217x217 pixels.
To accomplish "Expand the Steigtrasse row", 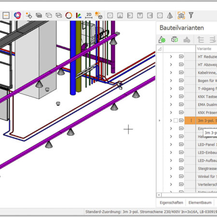I will click(171, 168).
